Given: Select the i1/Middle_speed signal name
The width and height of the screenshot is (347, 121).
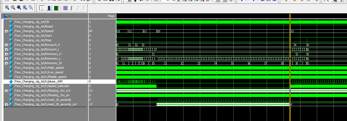Looking at the screenshot, I should [x=40, y=77].
